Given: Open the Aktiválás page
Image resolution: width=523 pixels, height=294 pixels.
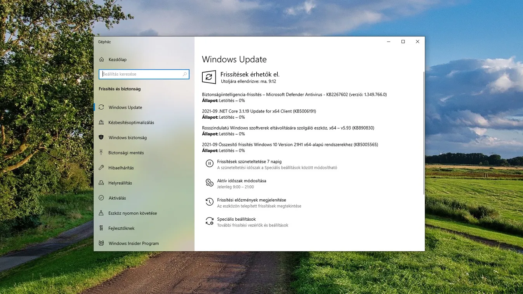Looking at the screenshot, I should click(x=144, y=198).
